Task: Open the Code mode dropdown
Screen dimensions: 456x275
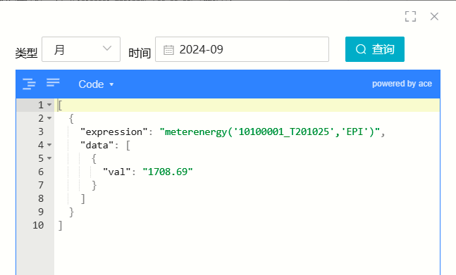Action: (x=96, y=84)
